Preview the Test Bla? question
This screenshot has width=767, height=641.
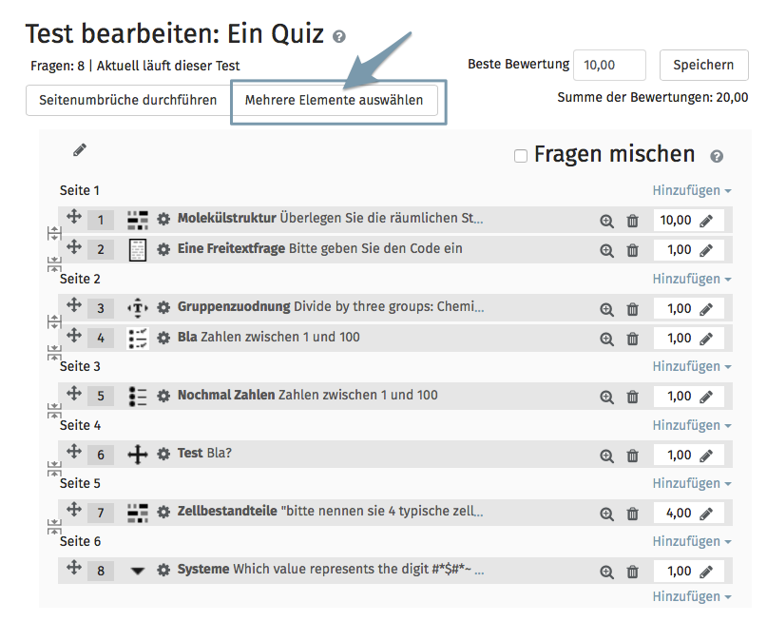pyautogui.click(x=606, y=456)
